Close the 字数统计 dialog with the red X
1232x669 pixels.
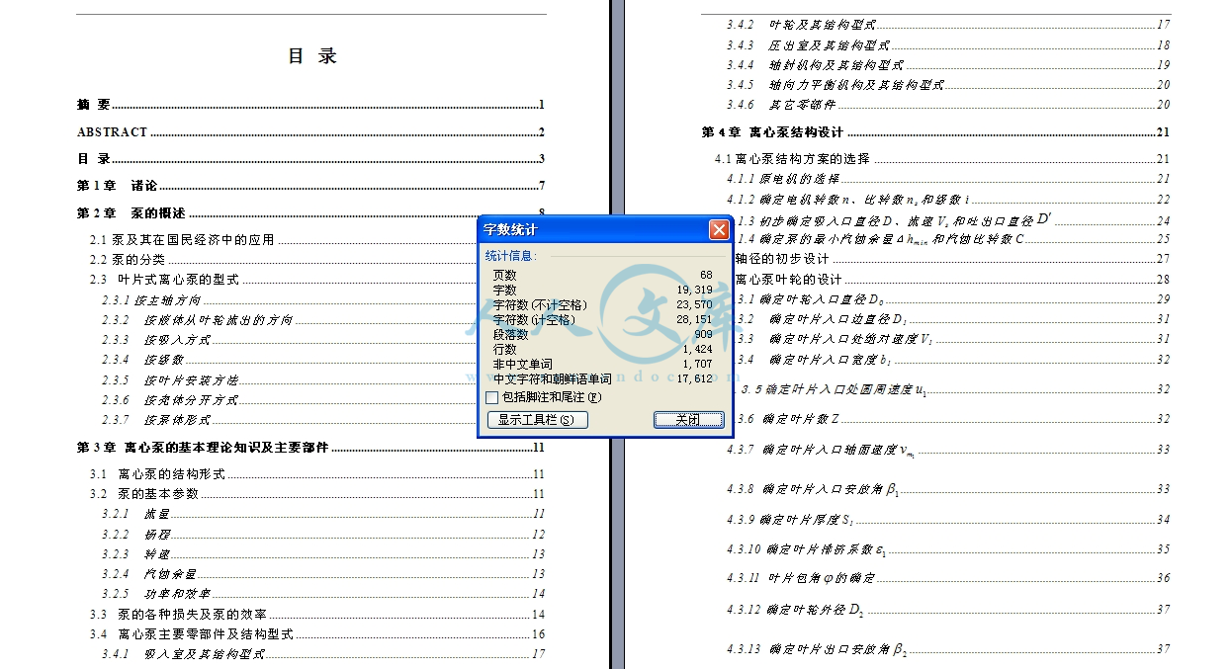click(719, 230)
